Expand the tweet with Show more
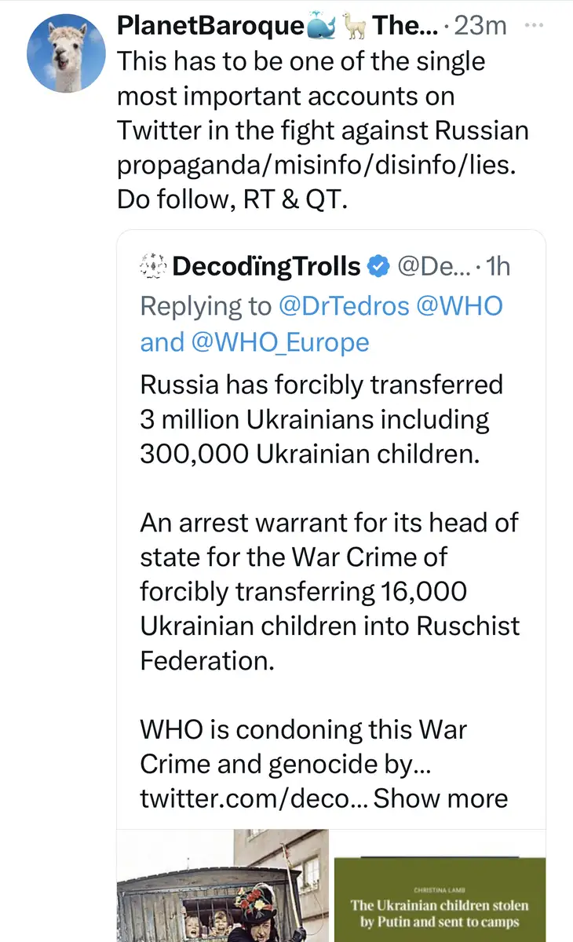This screenshot has height=942, width=573. 440,798
